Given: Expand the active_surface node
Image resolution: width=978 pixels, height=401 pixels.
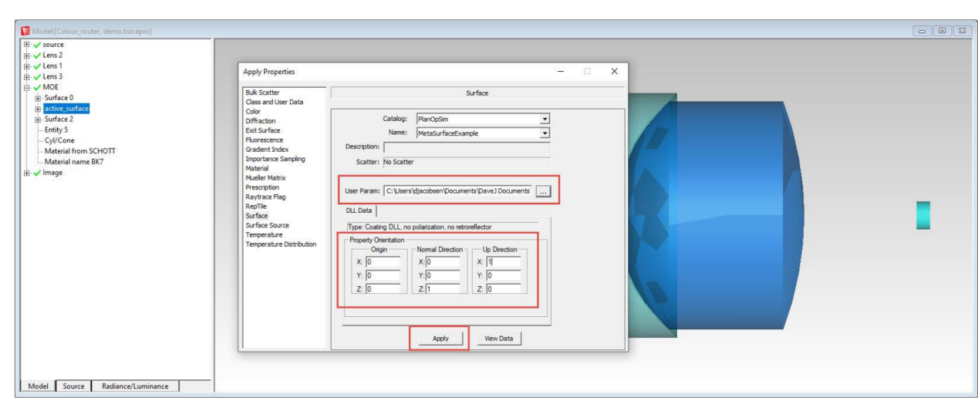Looking at the screenshot, I should pos(38,109).
